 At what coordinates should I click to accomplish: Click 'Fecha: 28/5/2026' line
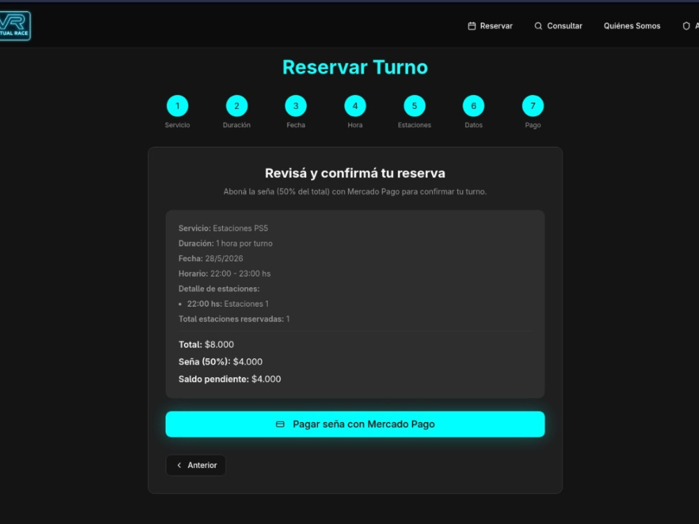click(211, 259)
